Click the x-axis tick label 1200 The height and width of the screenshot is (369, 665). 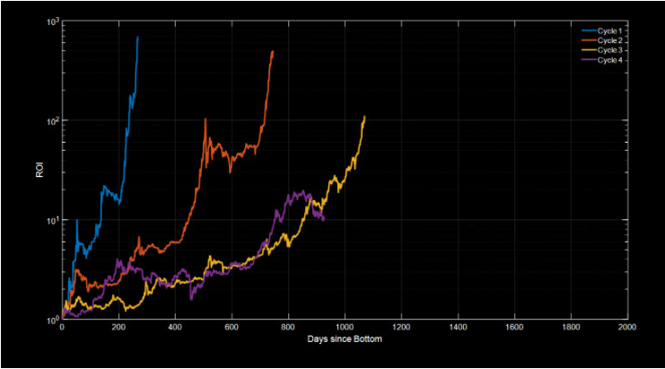pos(401,327)
